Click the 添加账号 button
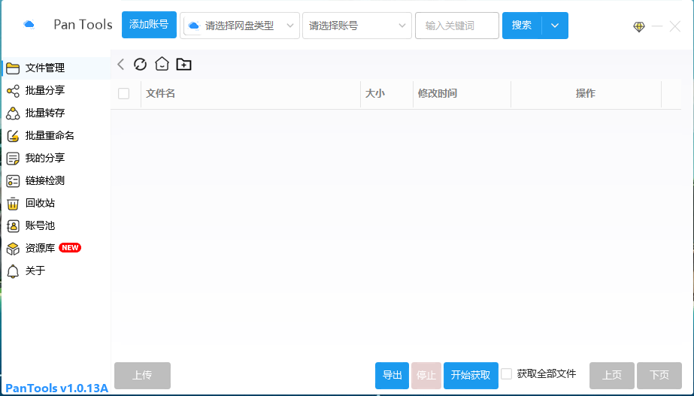This screenshot has height=396, width=694. click(149, 25)
